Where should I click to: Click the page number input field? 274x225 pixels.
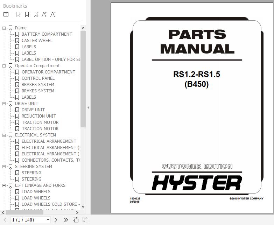coord(28,220)
